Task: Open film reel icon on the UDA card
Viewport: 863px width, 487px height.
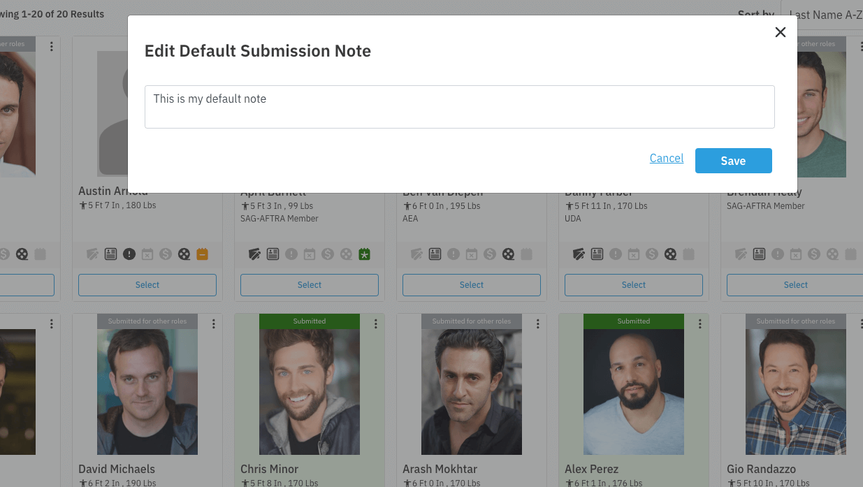Action: click(670, 254)
